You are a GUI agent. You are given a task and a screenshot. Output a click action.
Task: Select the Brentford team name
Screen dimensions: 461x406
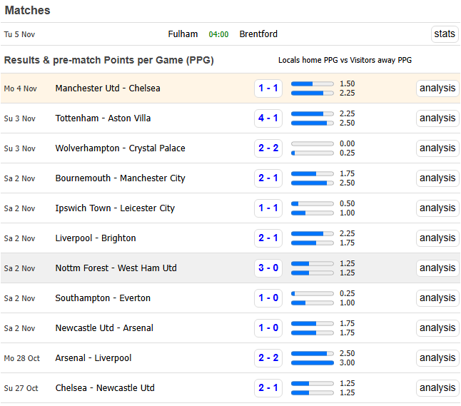click(258, 34)
